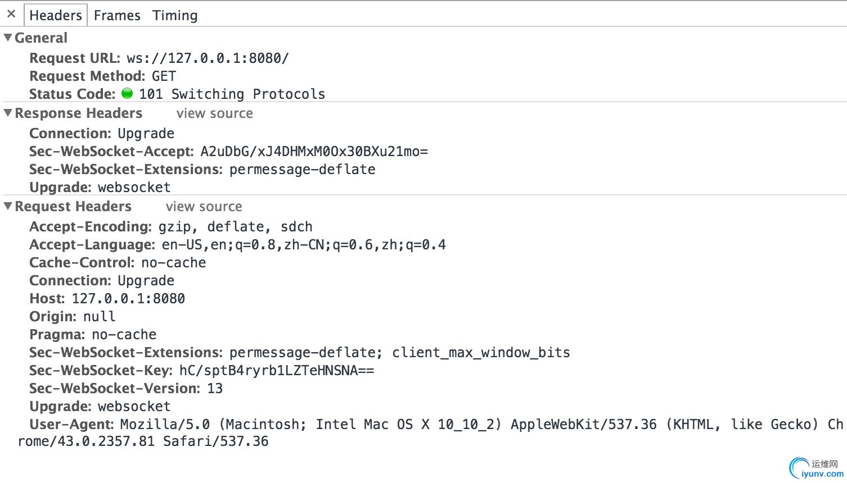Click view source beside Request Headers
Screen dimensions: 847x483
pyautogui.click(x=204, y=207)
